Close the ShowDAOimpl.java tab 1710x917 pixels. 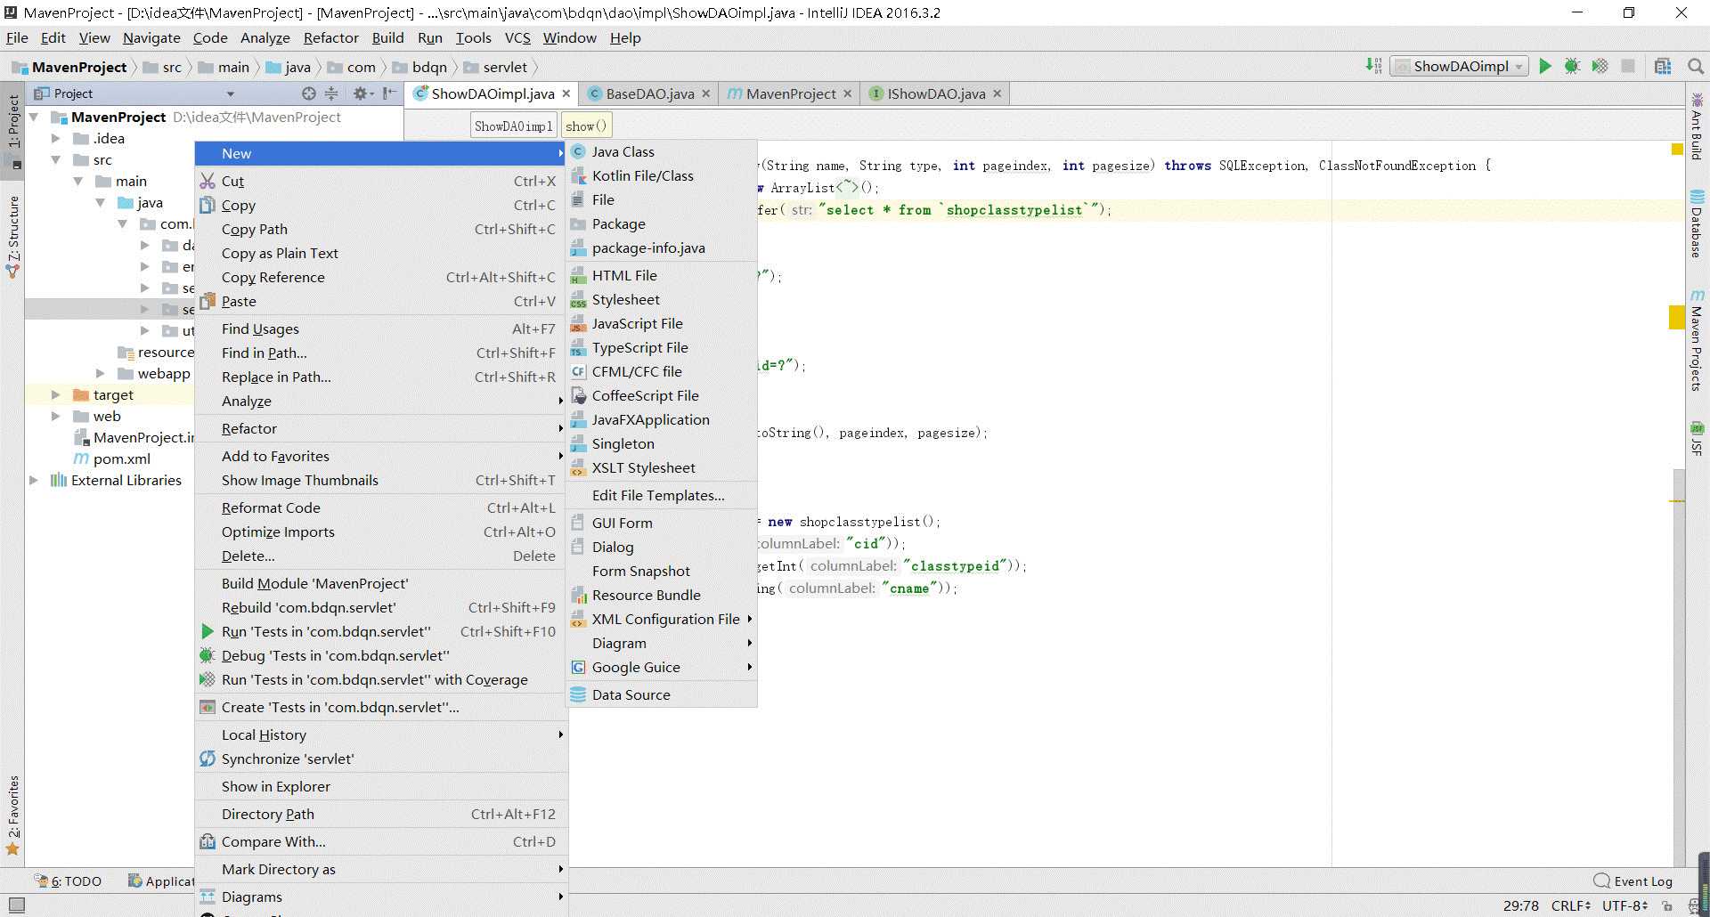click(x=566, y=93)
